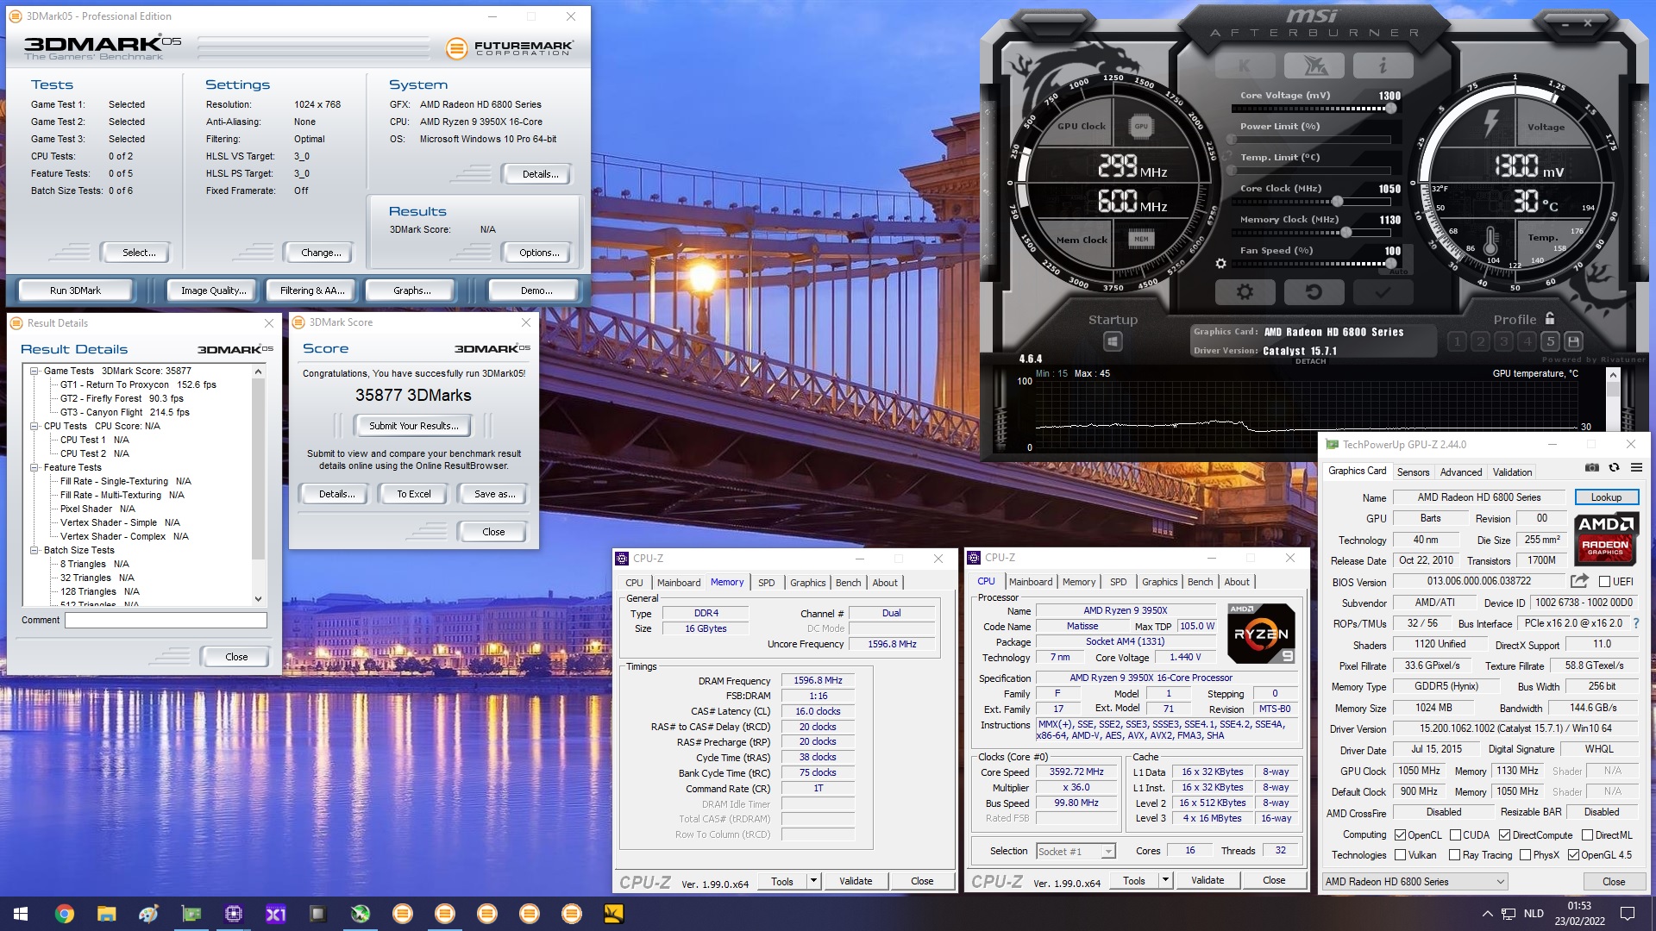This screenshot has height=931, width=1656.
Task: Select Afterburner profile slot 5
Action: coord(1550,341)
